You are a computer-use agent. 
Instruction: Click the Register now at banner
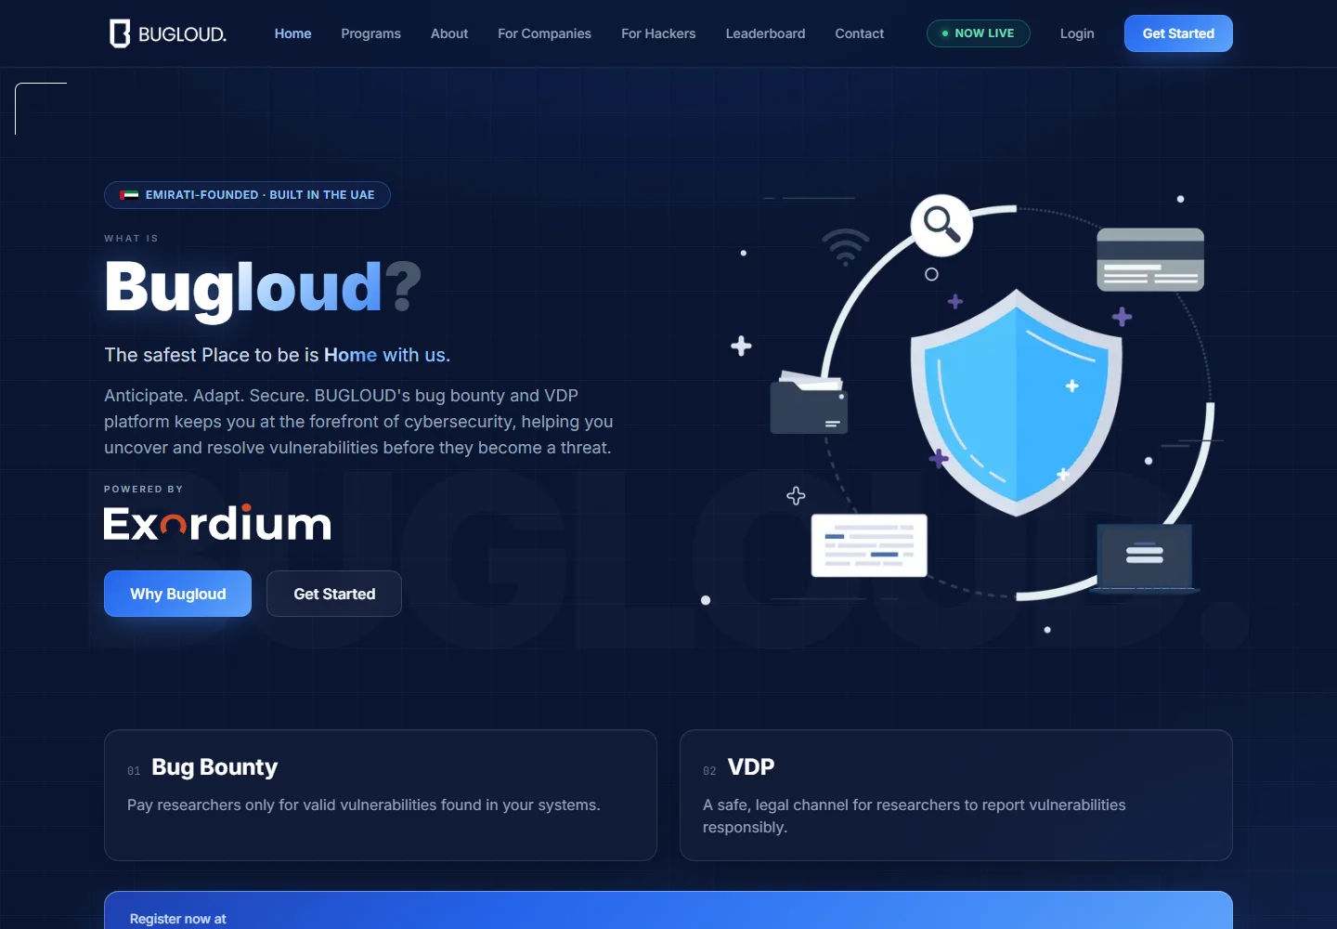(668, 911)
